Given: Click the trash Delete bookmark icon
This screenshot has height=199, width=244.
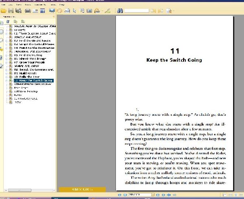Looking at the screenshot, I should coord(8,22).
